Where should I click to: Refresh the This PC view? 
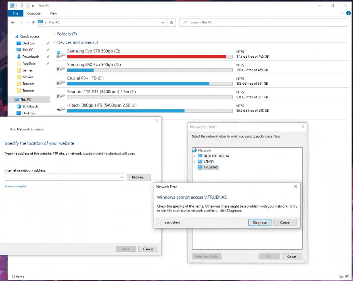(171, 23)
